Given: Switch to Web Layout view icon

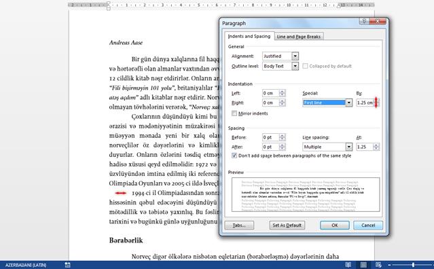Looking at the screenshot, I should 378,265.
